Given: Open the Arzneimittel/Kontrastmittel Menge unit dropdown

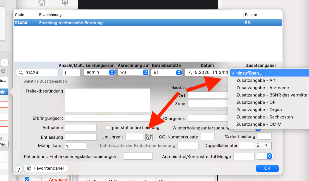Looking at the screenshot, I should 264,156.
